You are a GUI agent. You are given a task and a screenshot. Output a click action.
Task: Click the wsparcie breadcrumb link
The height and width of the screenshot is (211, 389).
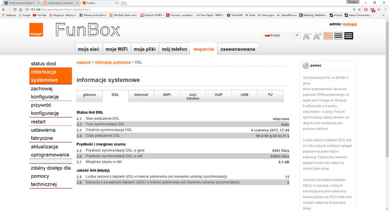84,62
